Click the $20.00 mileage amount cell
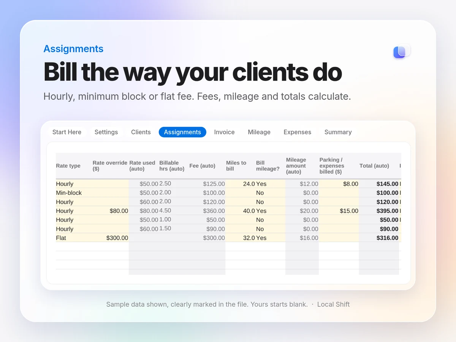The width and height of the screenshot is (456, 342). [x=302, y=211]
